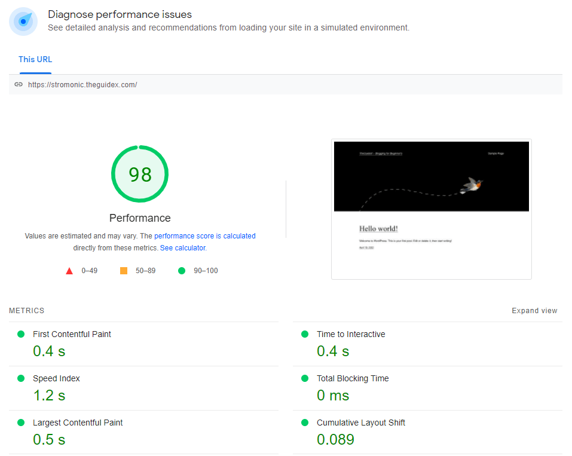Screen dimensions: 572x456
Task: Click the green dot beside Time to Interactive
Action: 304,334
